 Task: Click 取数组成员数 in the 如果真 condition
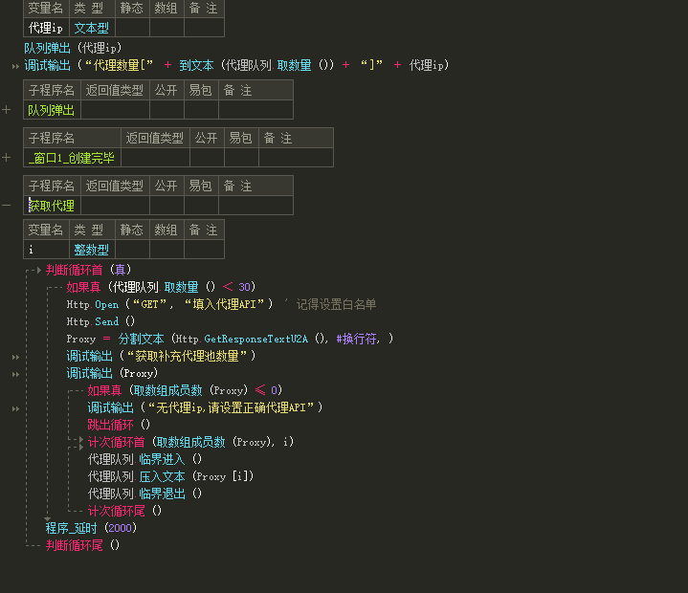point(167,390)
